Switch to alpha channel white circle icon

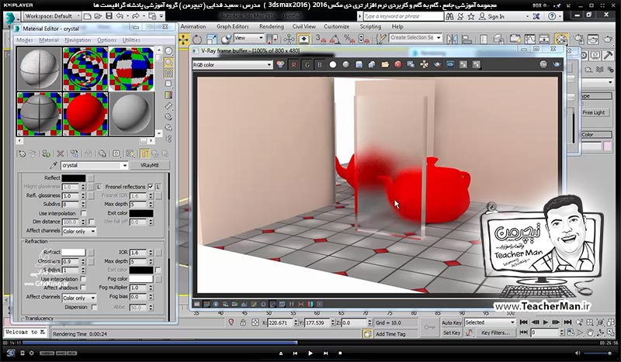click(333, 64)
